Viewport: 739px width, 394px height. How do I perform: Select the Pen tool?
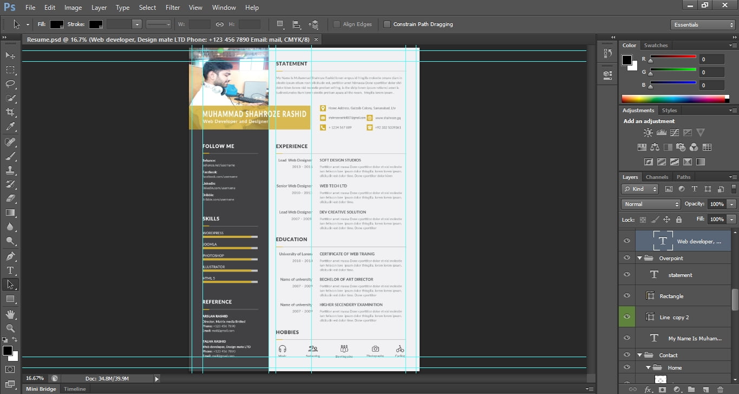[10, 256]
